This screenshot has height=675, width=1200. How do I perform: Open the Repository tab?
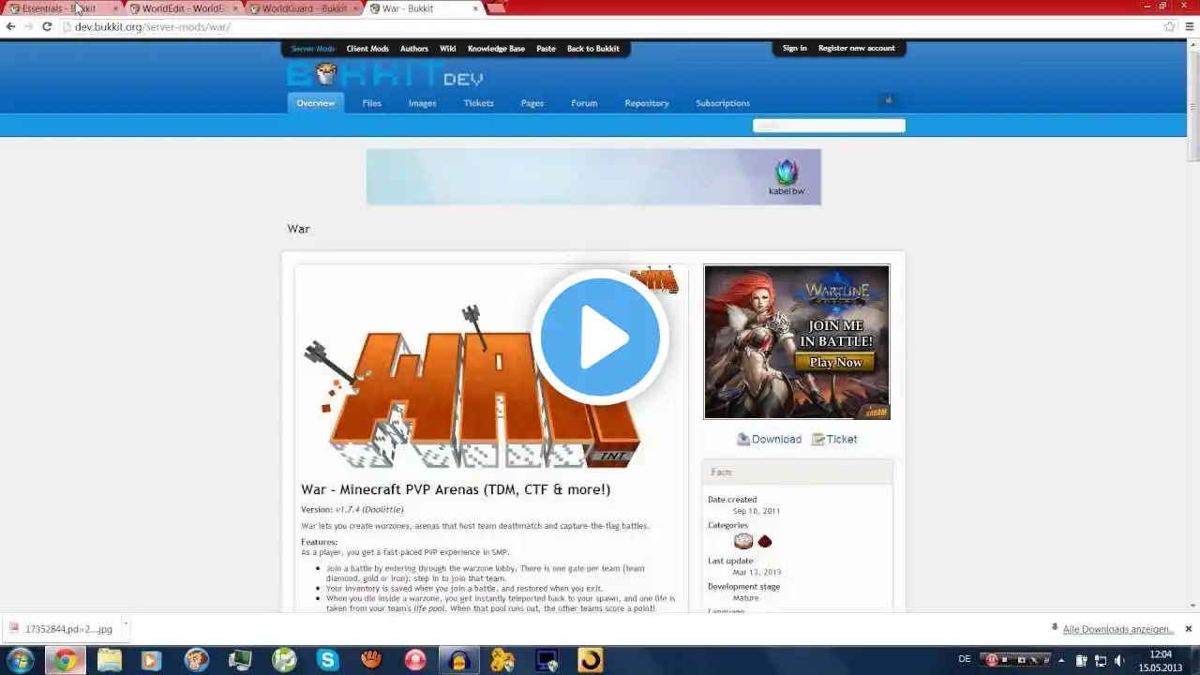(647, 103)
